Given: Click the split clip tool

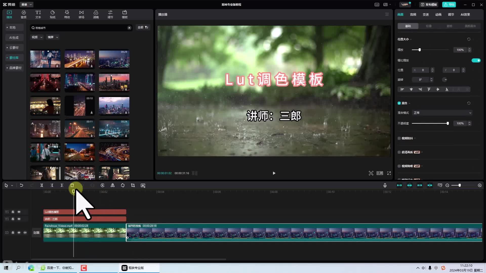Looking at the screenshot, I should 42,185.
